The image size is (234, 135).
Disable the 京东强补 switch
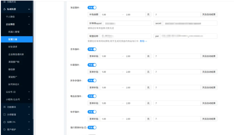click(92, 49)
